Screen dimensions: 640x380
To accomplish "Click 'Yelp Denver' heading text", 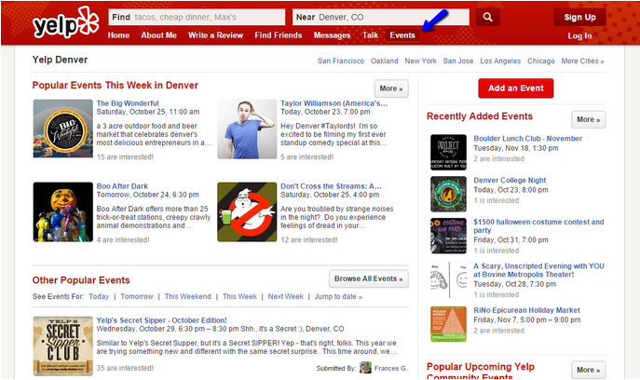I will pos(60,60).
